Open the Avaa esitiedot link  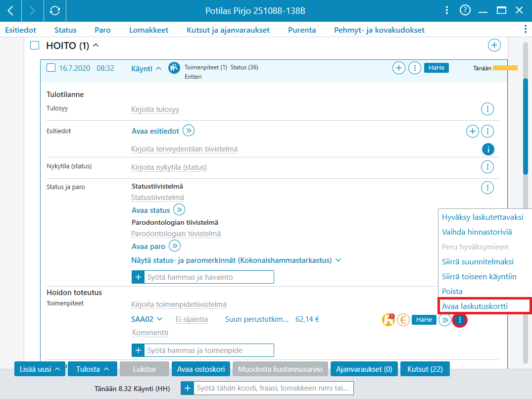(x=155, y=131)
